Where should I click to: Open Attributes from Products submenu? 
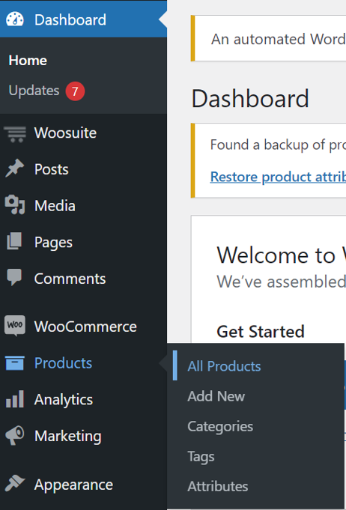(218, 487)
